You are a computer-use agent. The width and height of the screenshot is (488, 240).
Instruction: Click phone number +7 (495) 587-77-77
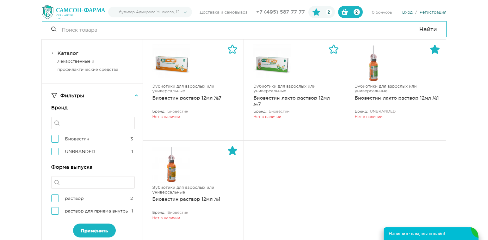pos(281,12)
